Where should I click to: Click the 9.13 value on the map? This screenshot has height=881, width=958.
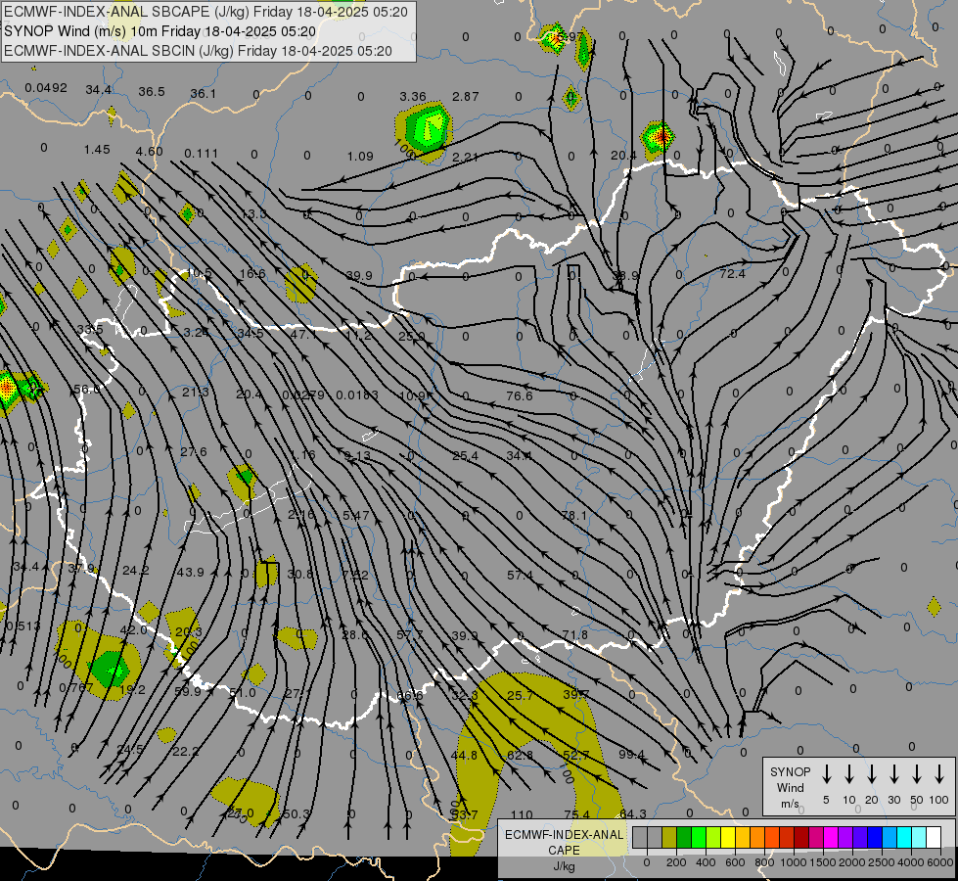(x=357, y=455)
